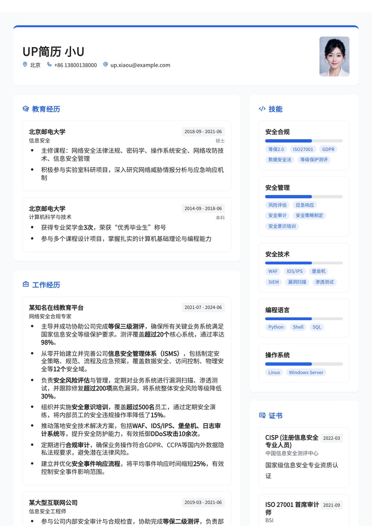Screen dimensions: 372x526
Task: Click the code icon beside 技能 heading
Action: coord(262,109)
